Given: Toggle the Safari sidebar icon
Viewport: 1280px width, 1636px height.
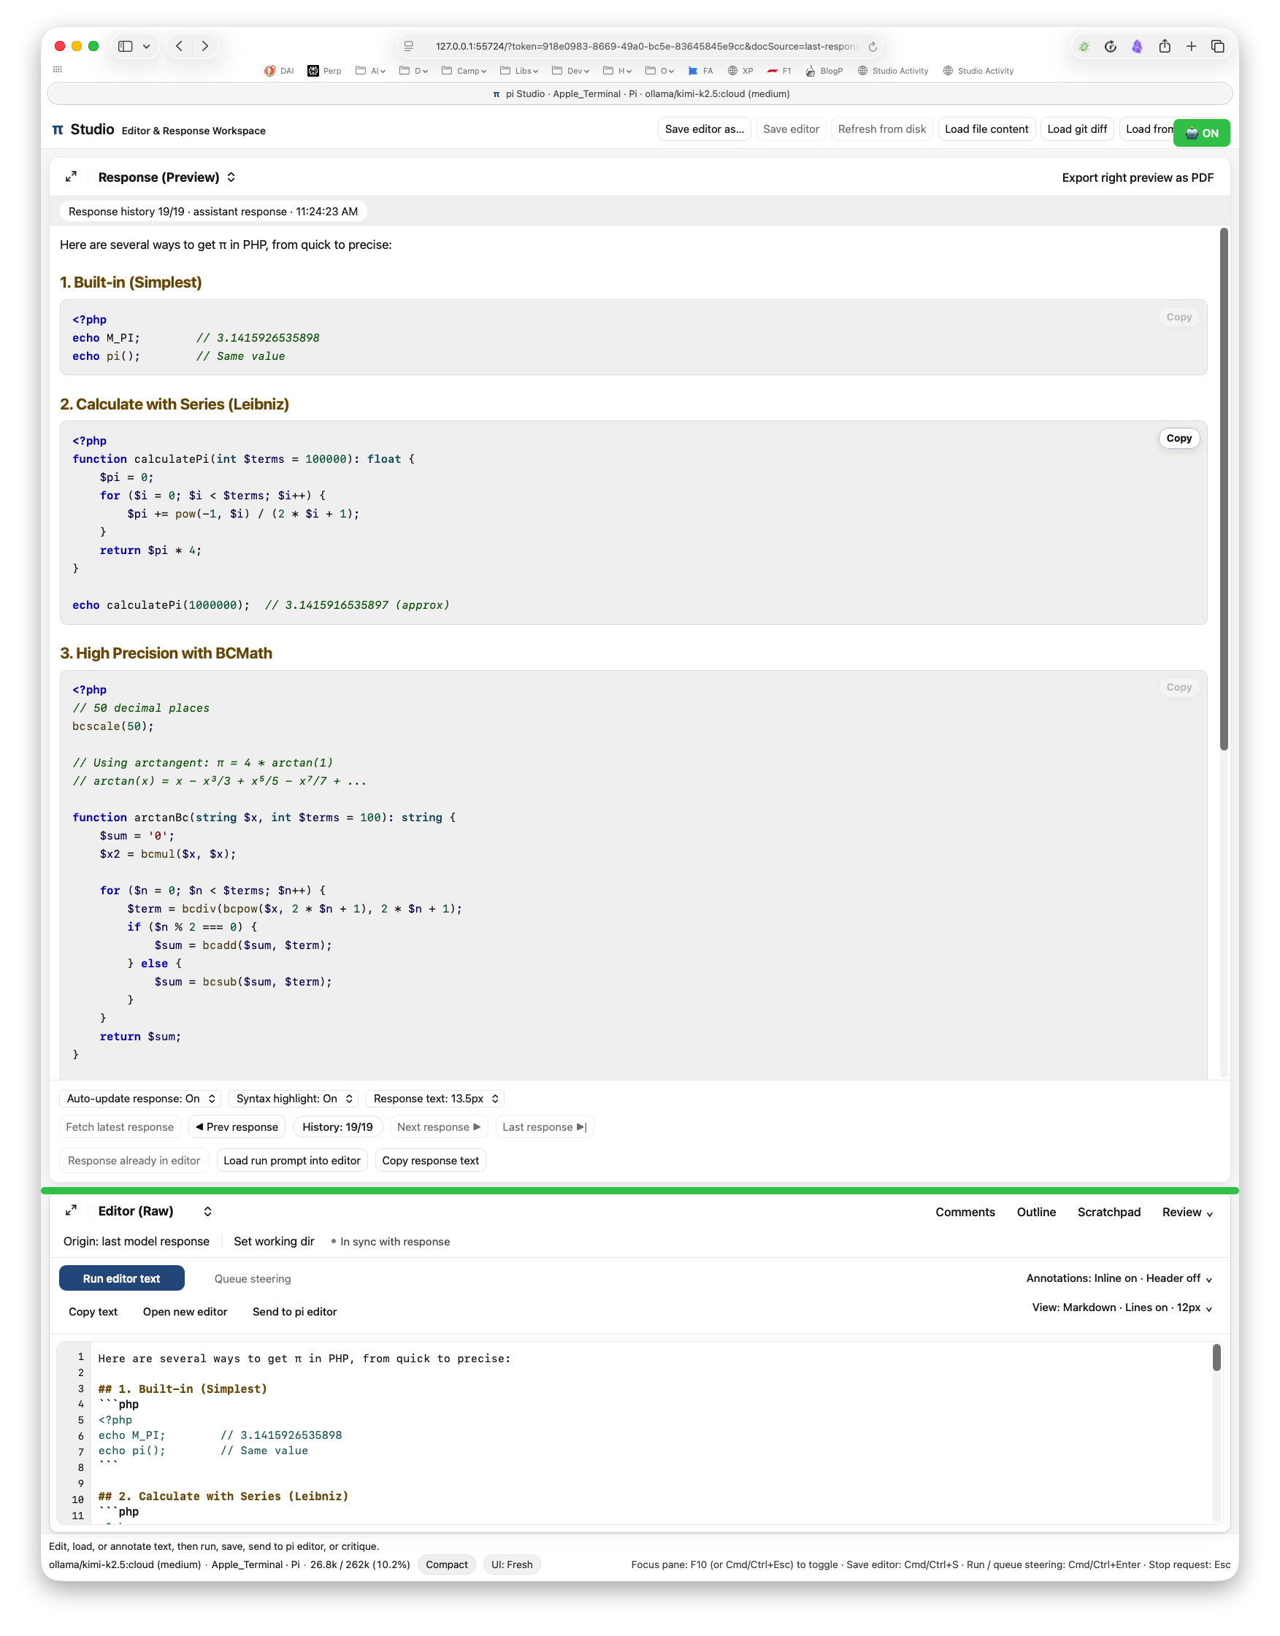Looking at the screenshot, I should coord(125,47).
